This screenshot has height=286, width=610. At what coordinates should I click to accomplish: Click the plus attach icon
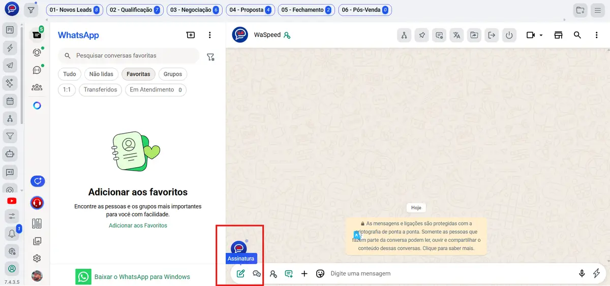click(304, 273)
